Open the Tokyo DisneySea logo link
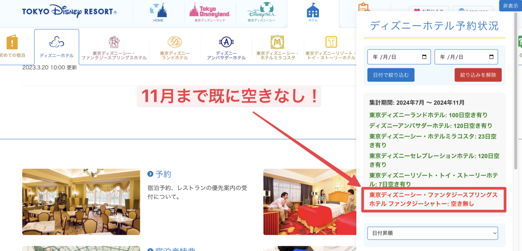 point(261,10)
